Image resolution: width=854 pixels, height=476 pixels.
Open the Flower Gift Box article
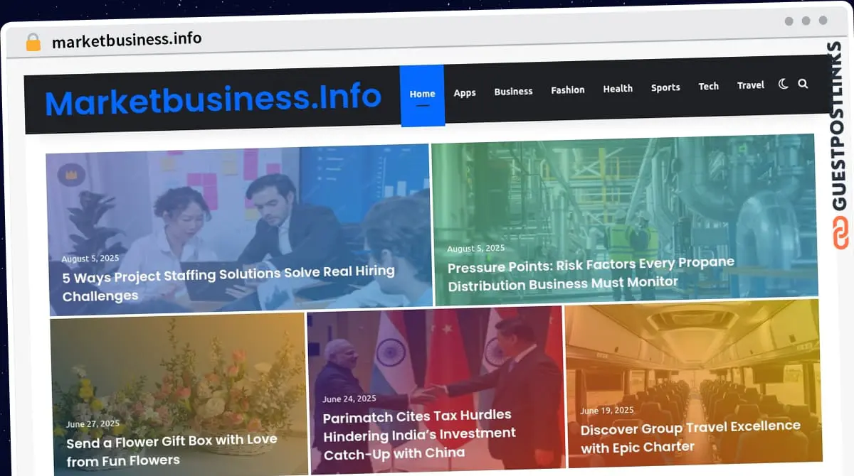[172, 450]
